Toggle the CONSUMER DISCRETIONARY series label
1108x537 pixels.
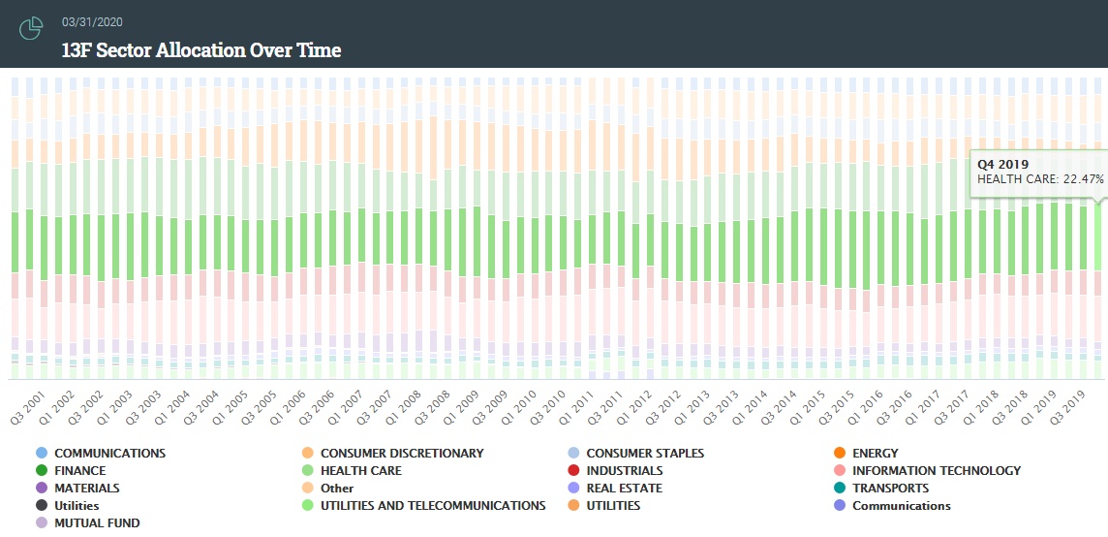[x=401, y=454]
